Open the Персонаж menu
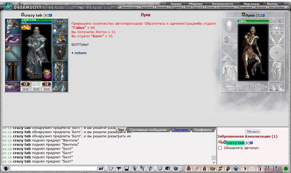The height and width of the screenshot is (173, 291). tap(252, 4)
